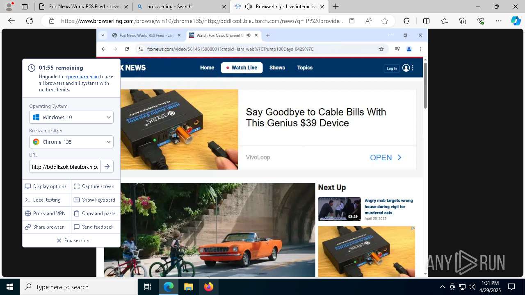Image resolution: width=525 pixels, height=295 pixels.
Task: Open Local testing
Action: click(x=47, y=200)
